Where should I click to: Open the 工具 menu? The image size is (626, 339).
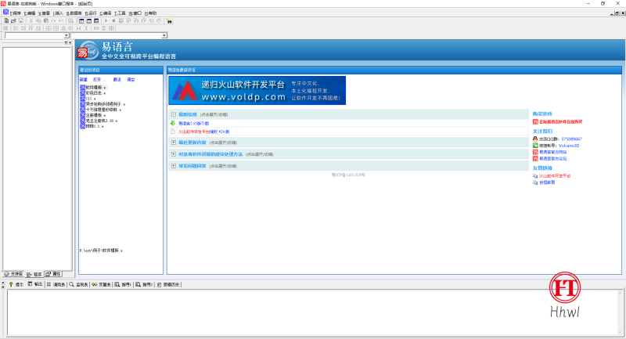point(120,13)
